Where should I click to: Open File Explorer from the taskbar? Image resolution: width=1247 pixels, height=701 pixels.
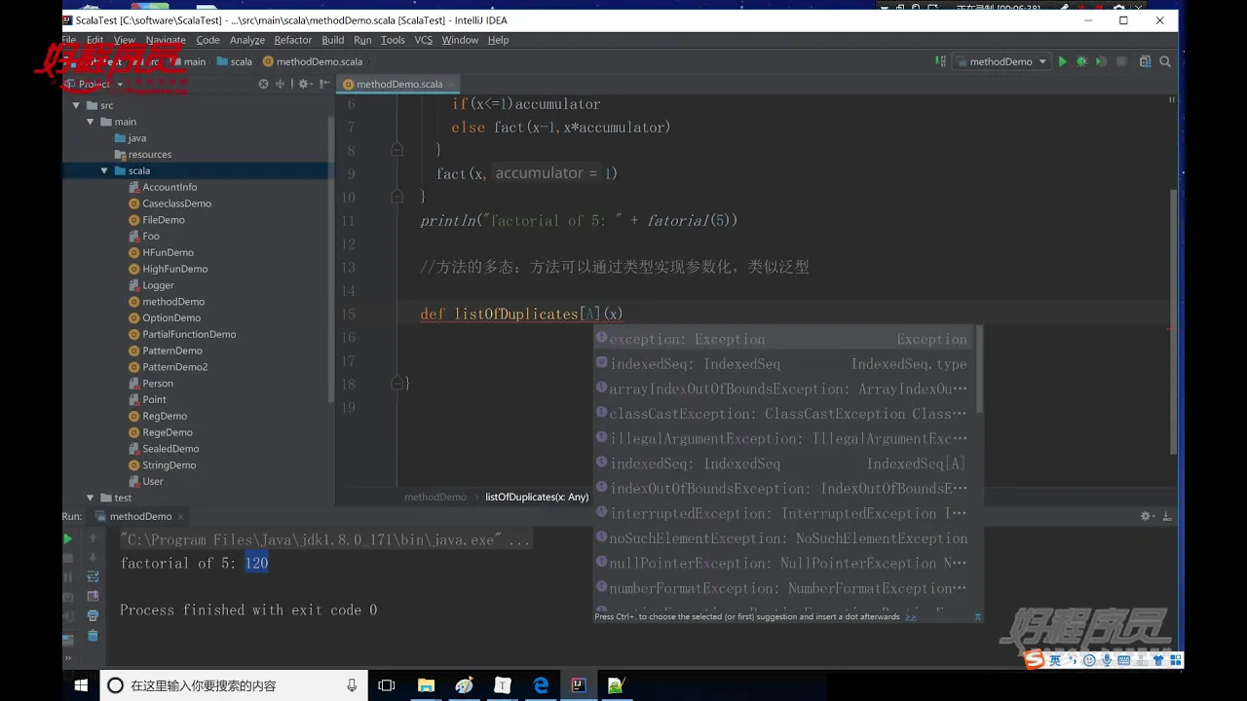point(426,685)
